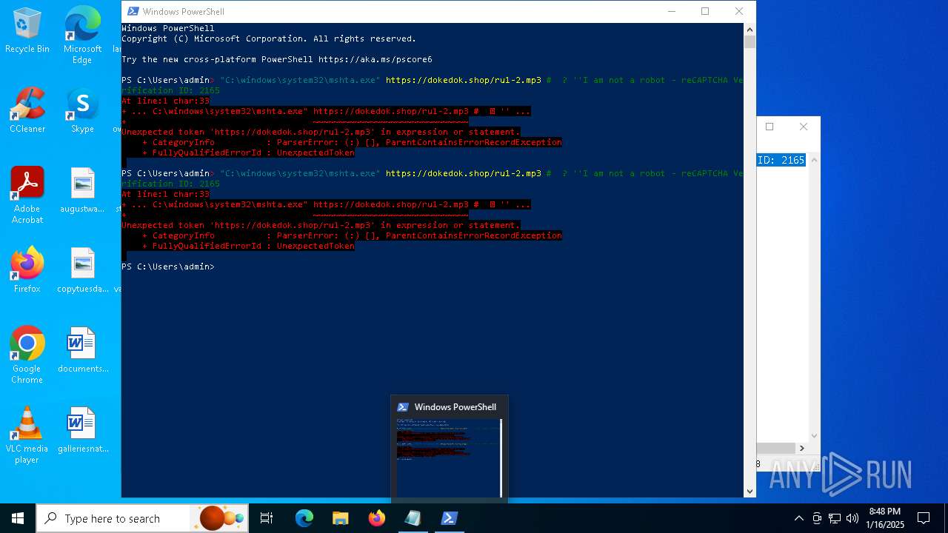948x533 pixels.
Task: Click the background window's scroll down arrow
Action: [814, 436]
